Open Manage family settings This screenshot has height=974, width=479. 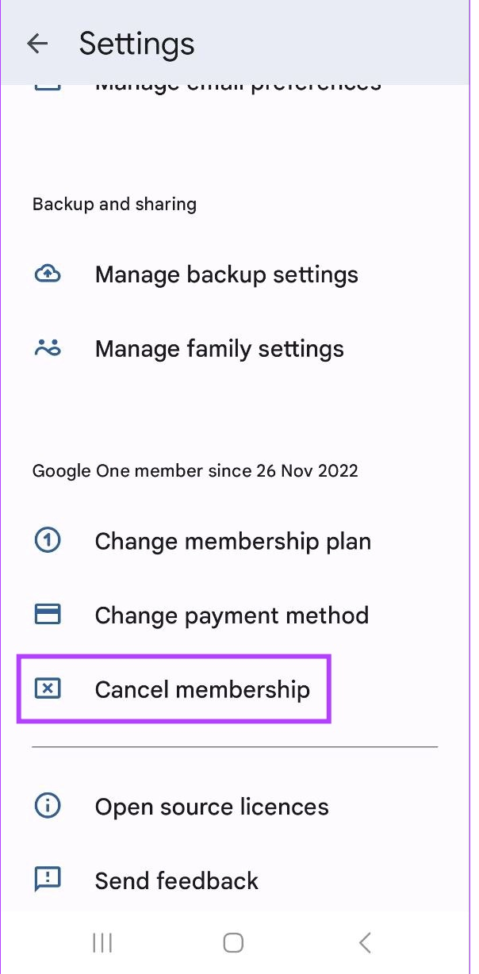point(219,347)
